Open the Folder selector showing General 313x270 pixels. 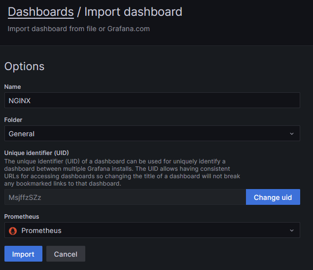point(148,134)
